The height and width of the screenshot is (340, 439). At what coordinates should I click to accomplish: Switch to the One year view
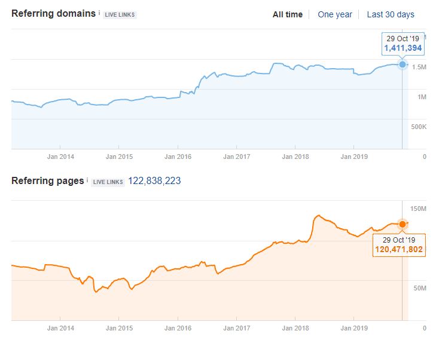click(x=335, y=14)
